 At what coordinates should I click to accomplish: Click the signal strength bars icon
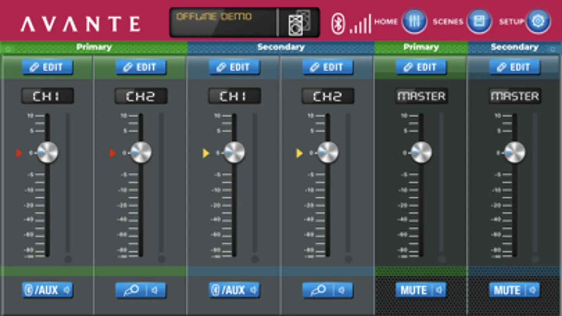(360, 24)
